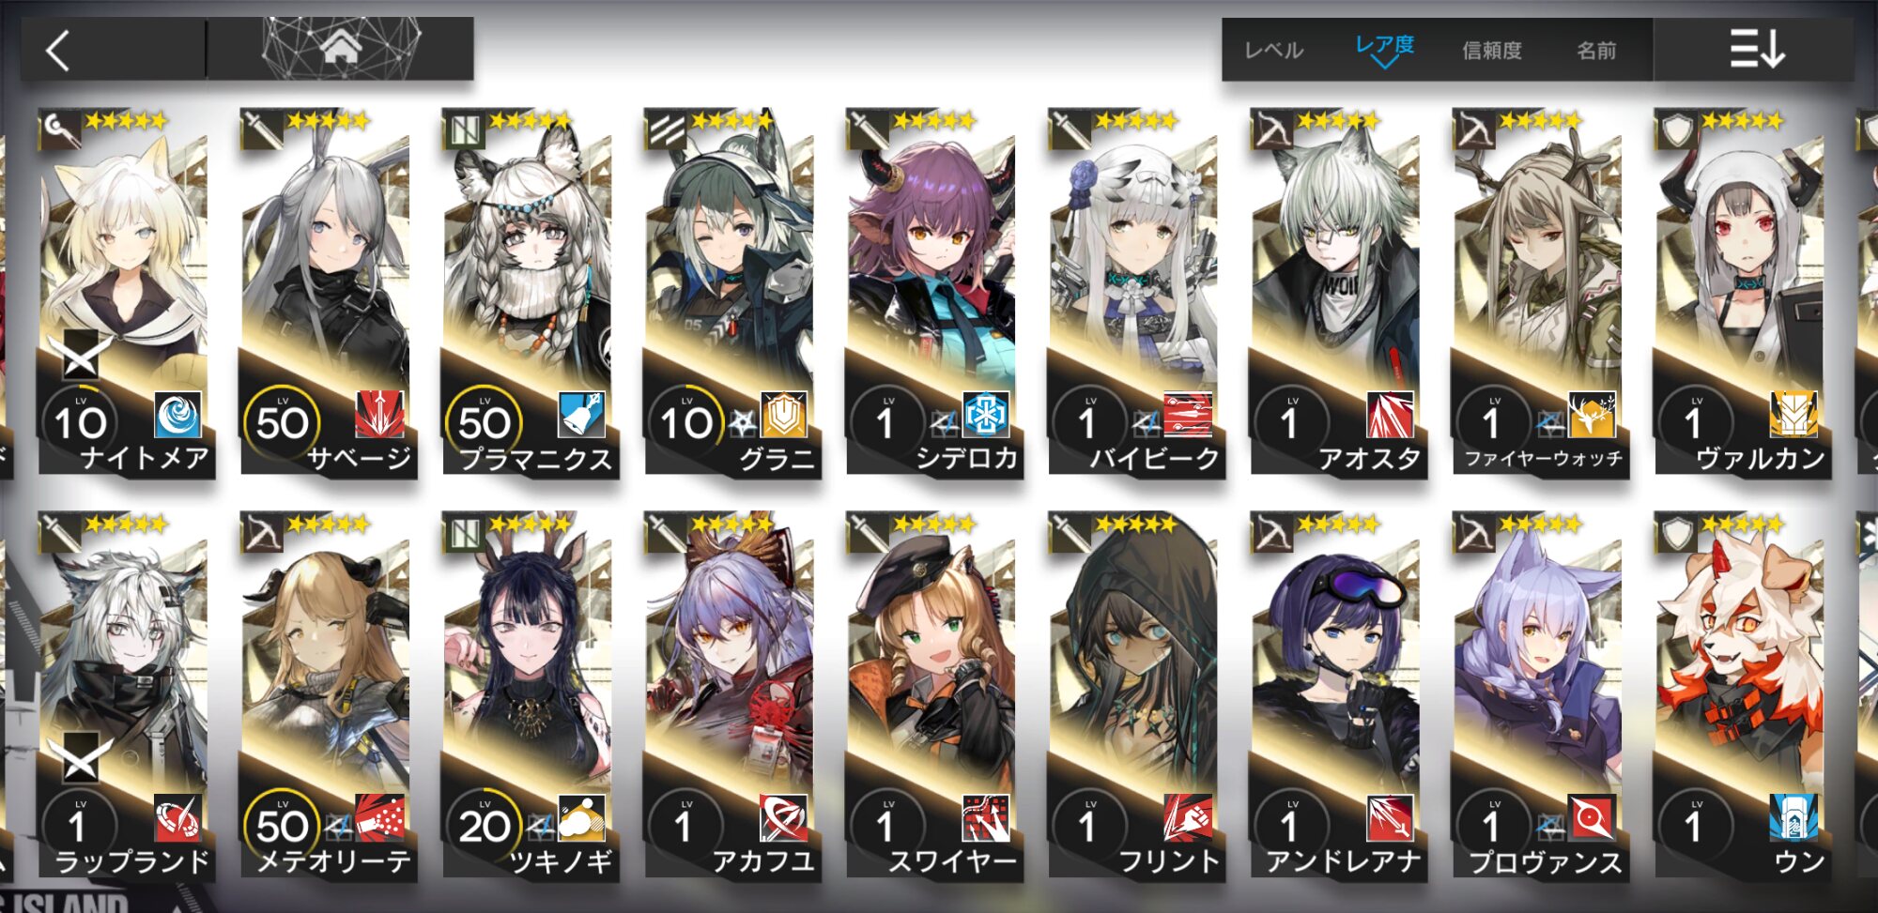This screenshot has width=1878, height=913.
Task: Click プラマニクス bell skill icon
Action: (582, 414)
